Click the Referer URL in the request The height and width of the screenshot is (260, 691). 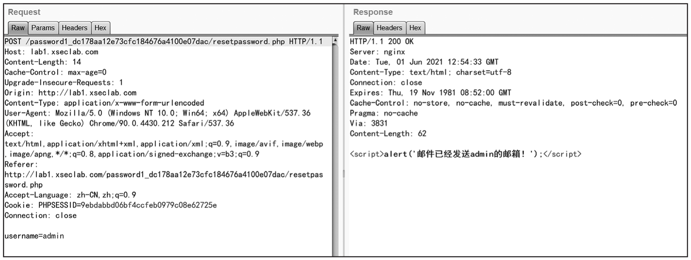pos(163,175)
